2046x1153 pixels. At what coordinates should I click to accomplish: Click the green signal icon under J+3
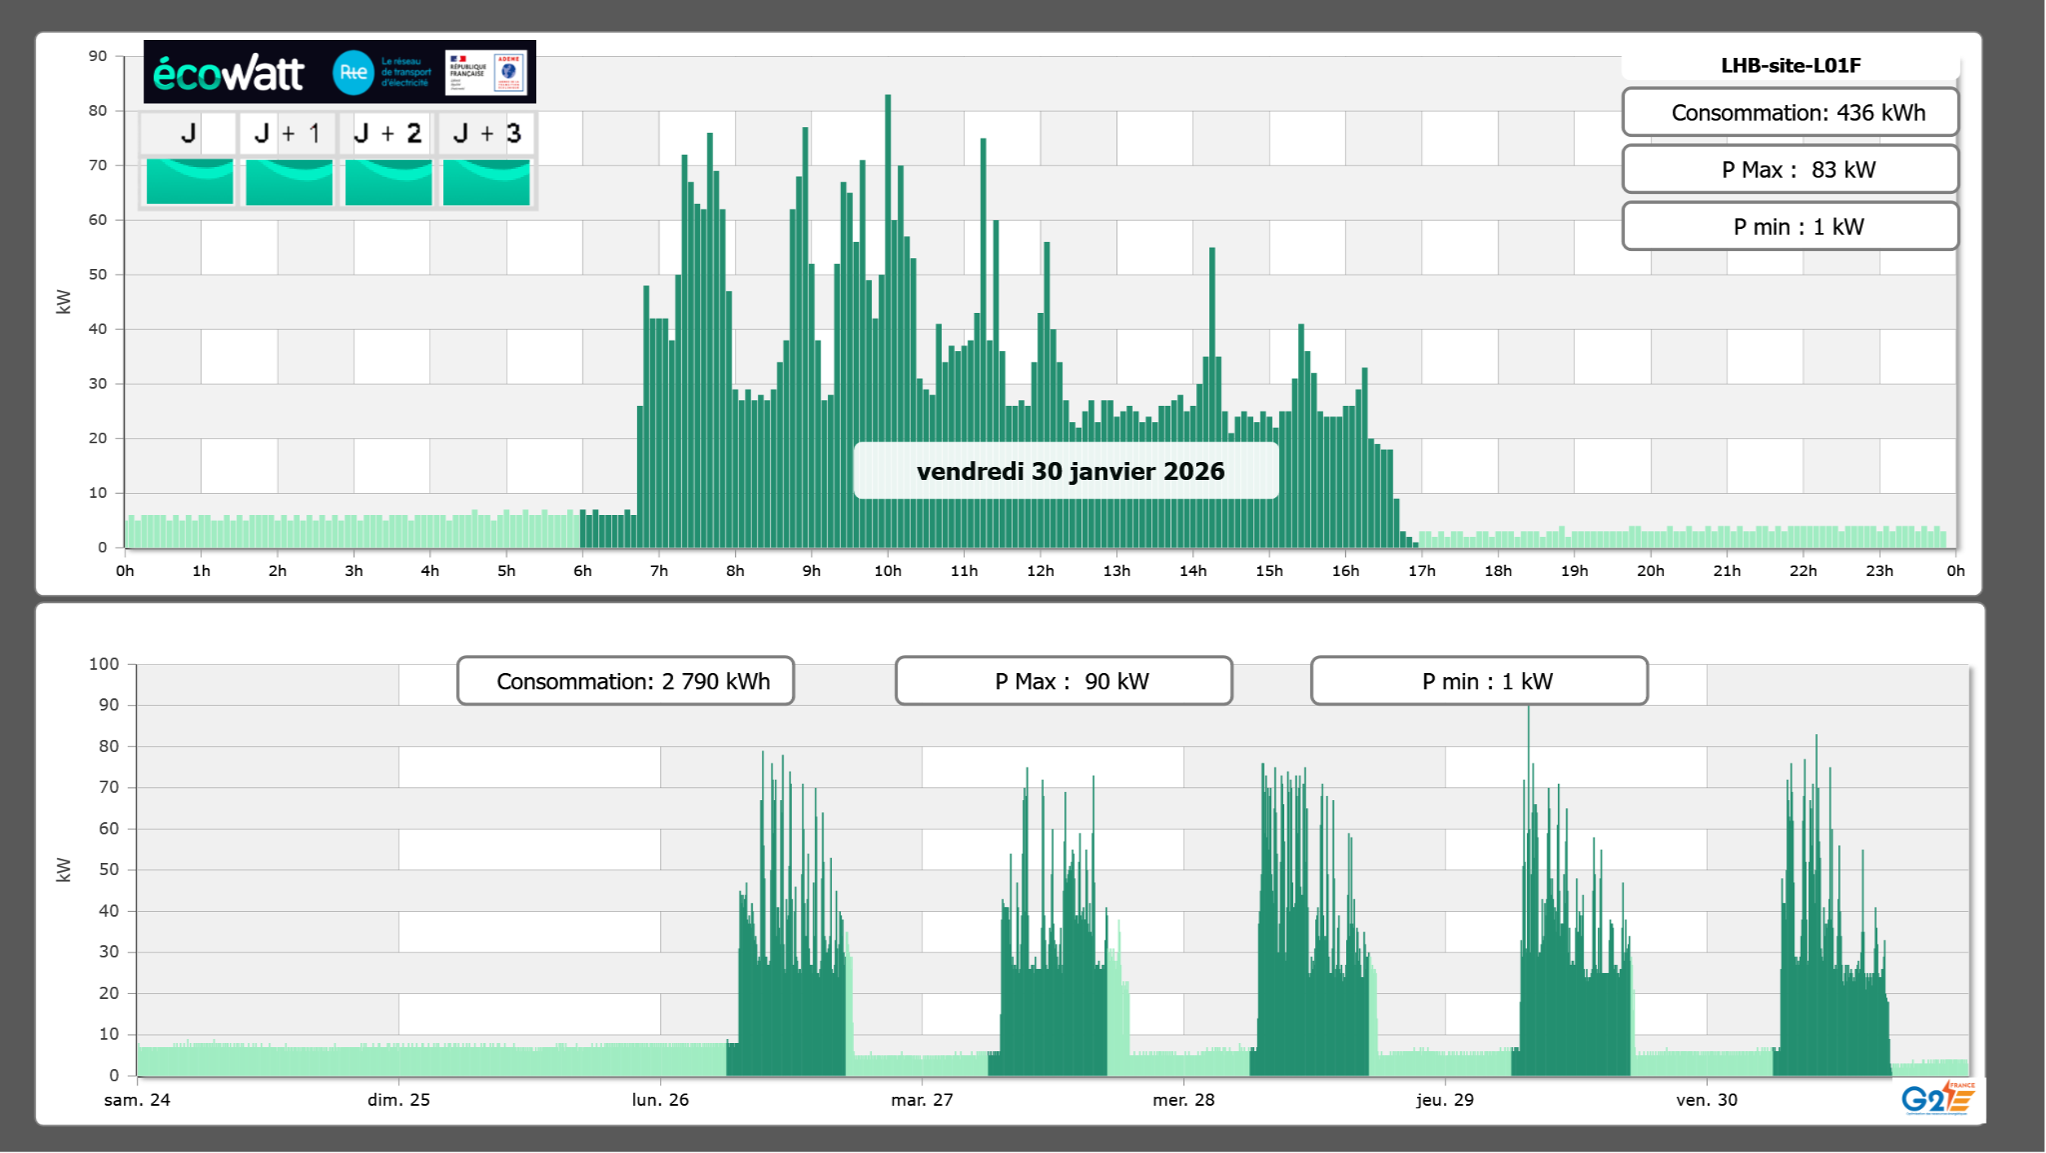(486, 182)
